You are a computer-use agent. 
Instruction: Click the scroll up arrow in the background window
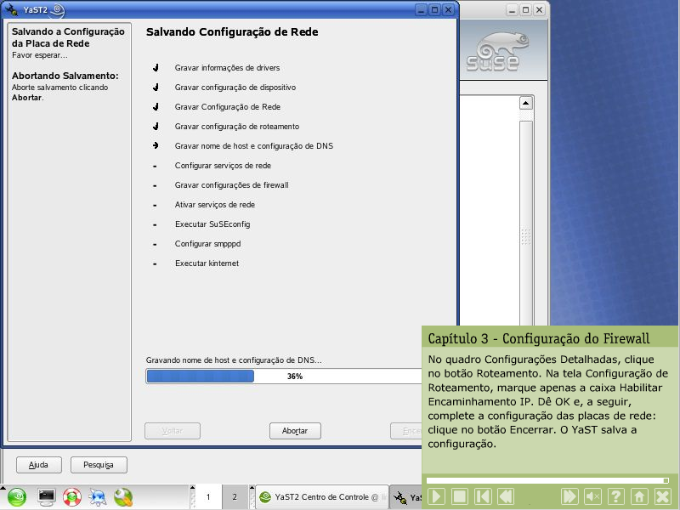point(525,103)
